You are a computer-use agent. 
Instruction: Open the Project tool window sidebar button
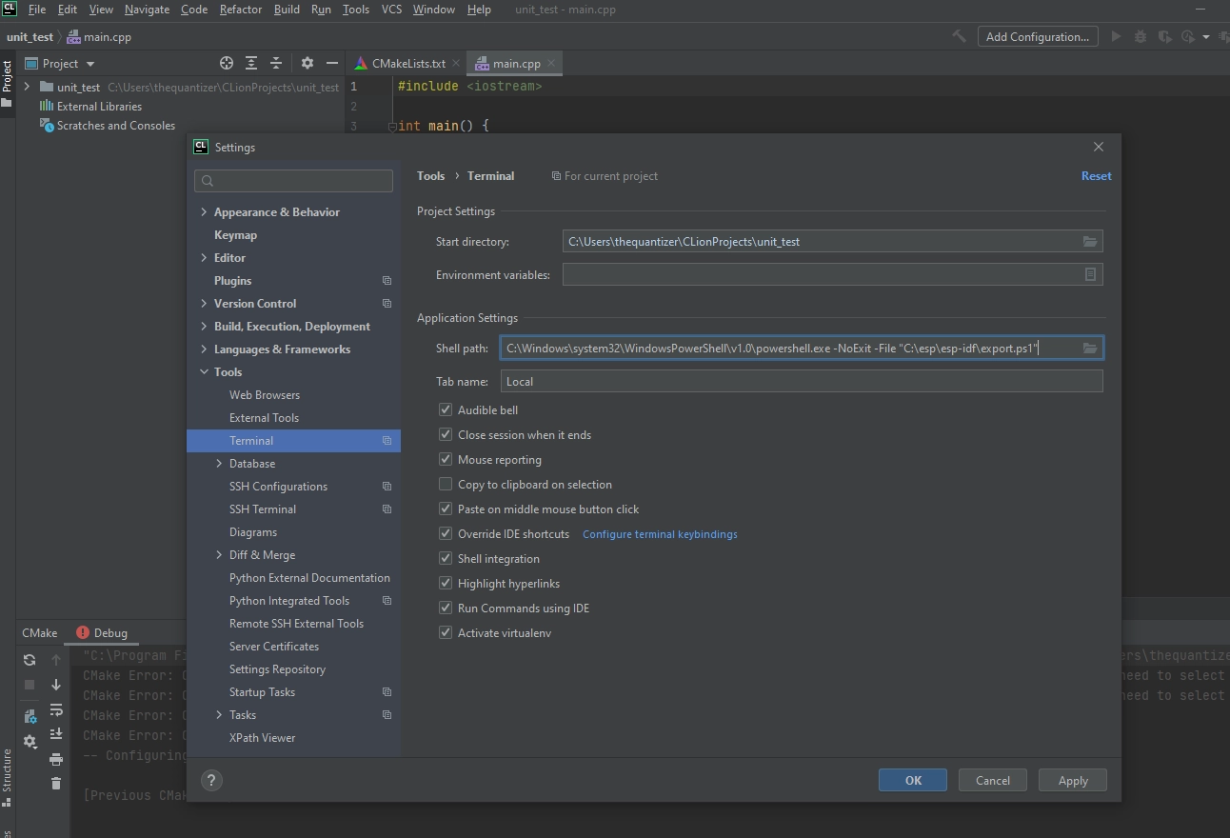coord(7,82)
